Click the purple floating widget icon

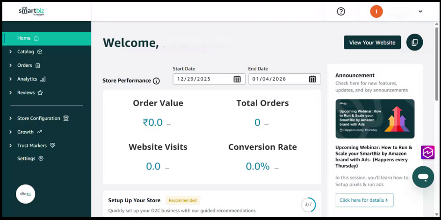point(427,152)
